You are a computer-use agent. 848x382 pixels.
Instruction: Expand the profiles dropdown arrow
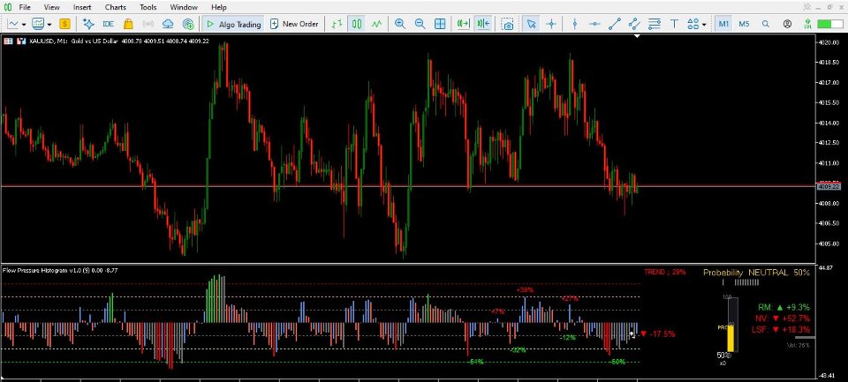pyautogui.click(x=49, y=25)
